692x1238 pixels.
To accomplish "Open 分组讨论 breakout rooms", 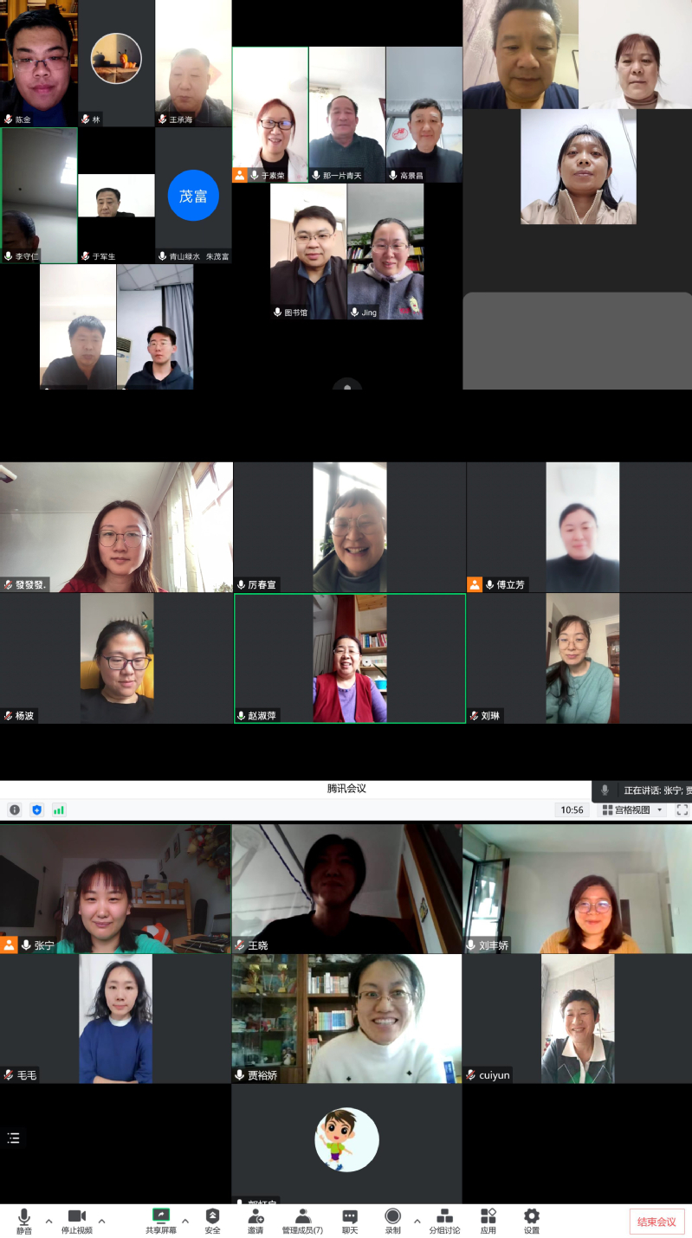I will pyautogui.click(x=444, y=1220).
